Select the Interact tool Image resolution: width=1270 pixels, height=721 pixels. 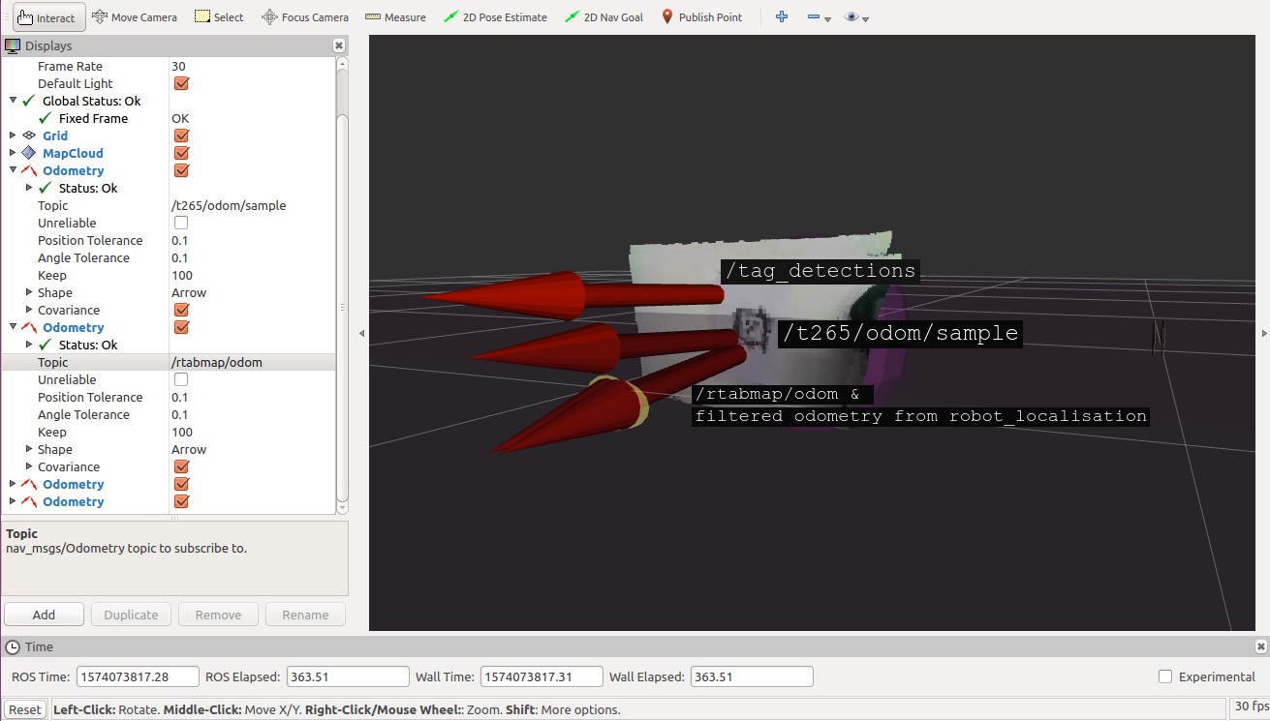click(x=47, y=17)
